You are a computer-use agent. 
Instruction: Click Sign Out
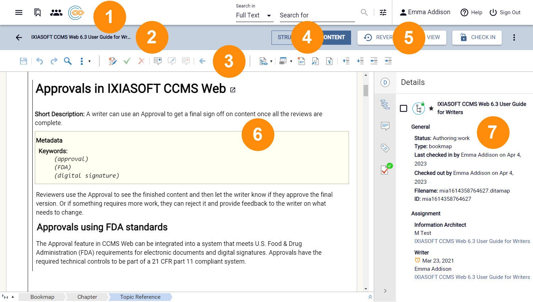pos(505,12)
